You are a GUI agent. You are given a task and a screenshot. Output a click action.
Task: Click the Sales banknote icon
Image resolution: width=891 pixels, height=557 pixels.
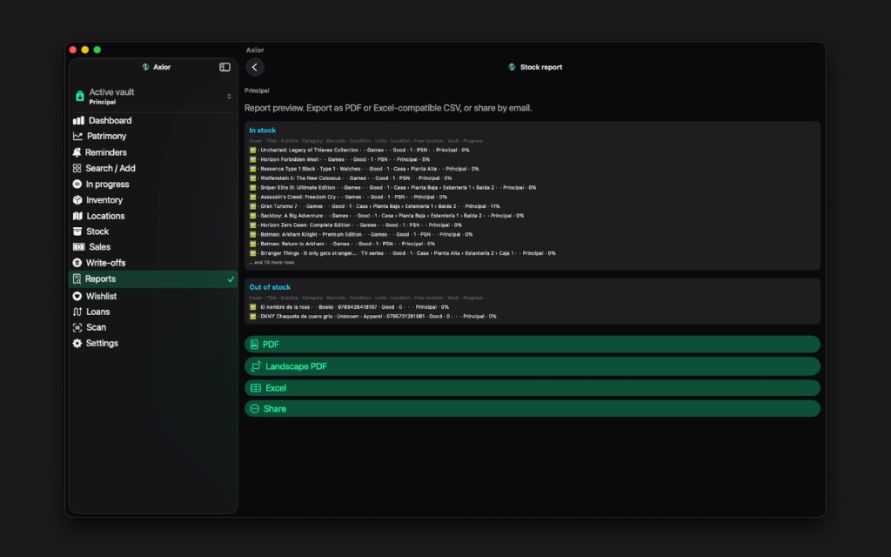[x=78, y=247]
